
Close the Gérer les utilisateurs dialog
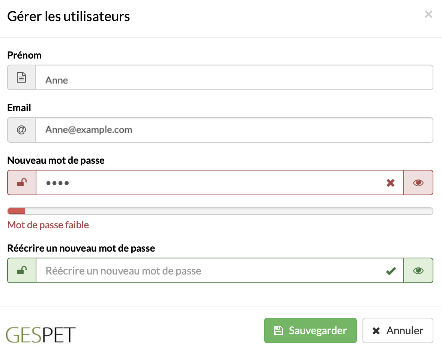428,14
